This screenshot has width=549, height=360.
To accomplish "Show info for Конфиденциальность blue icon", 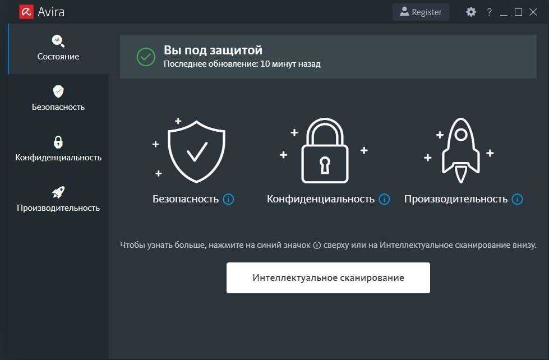I will click(x=384, y=199).
